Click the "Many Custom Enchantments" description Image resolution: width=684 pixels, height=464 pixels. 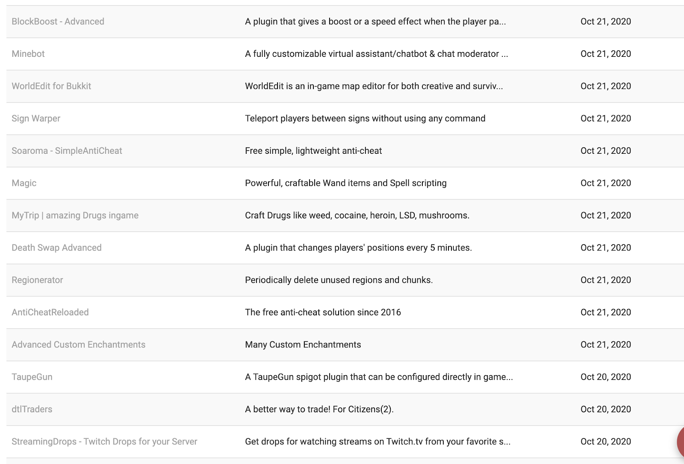pos(303,345)
